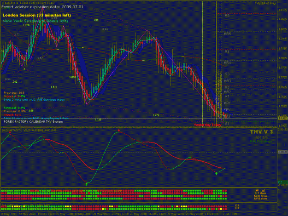Select the R3 resistance label
The height and width of the screenshot is (216, 288).
(227, 74)
